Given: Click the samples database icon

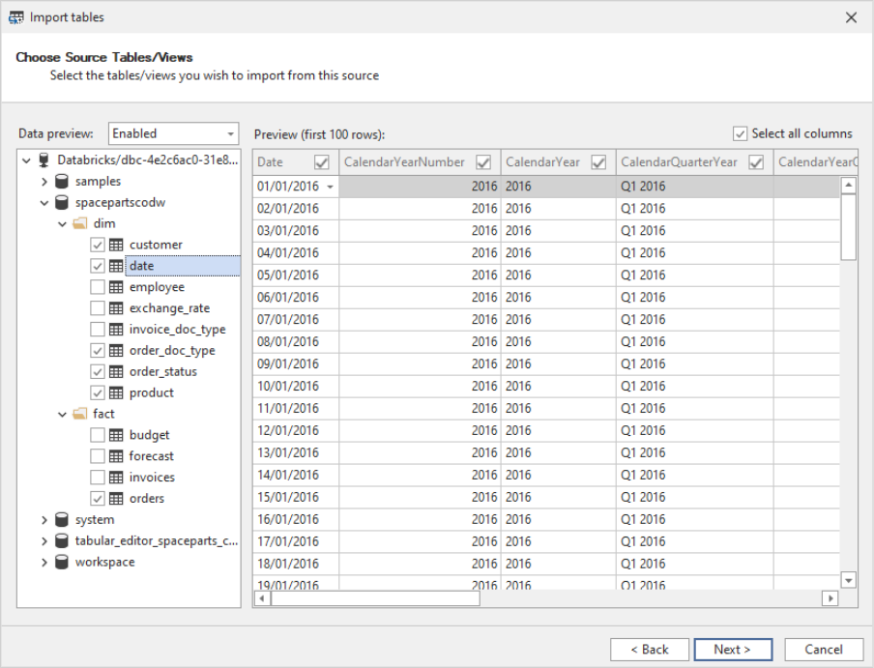Looking at the screenshot, I should 60,181.
